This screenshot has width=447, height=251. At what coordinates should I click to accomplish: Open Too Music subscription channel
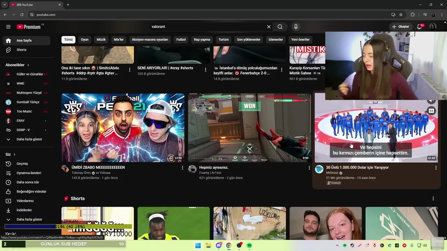coord(27,112)
